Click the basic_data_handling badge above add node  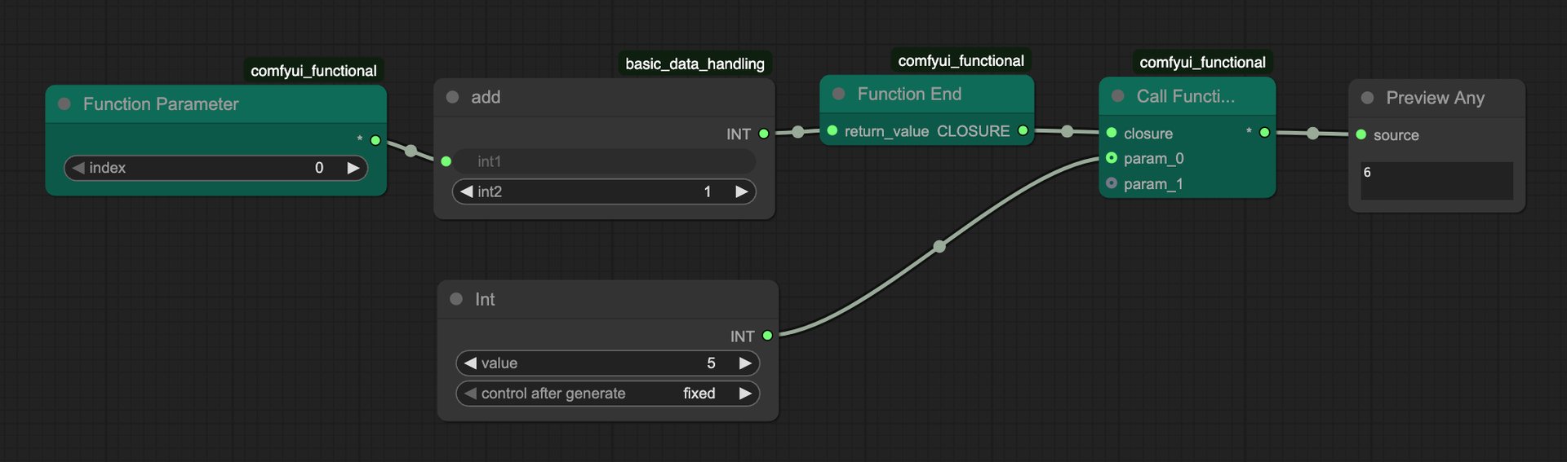695,64
